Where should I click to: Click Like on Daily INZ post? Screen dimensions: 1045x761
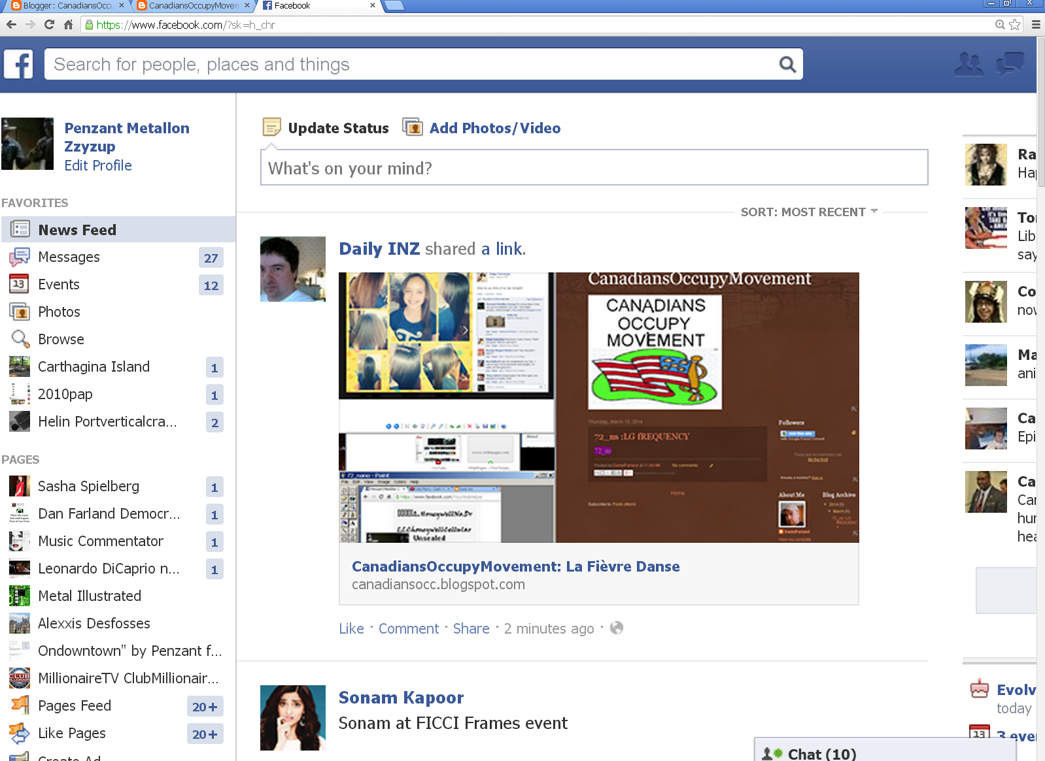[x=351, y=628]
